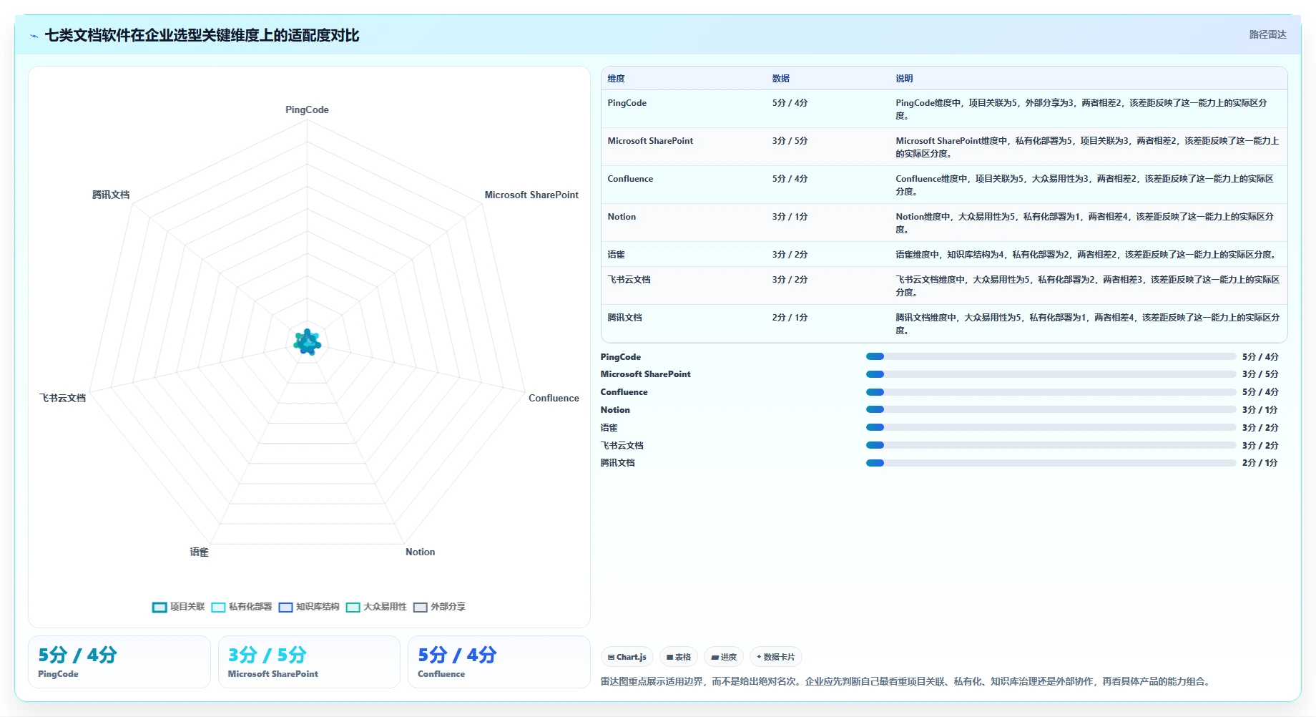The image size is (1316, 717).
Task: Click the Microsoft SharePoint label in progress list
Action: (645, 374)
